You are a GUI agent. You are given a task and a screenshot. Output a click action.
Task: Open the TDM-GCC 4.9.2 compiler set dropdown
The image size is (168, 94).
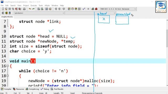point(118,9)
